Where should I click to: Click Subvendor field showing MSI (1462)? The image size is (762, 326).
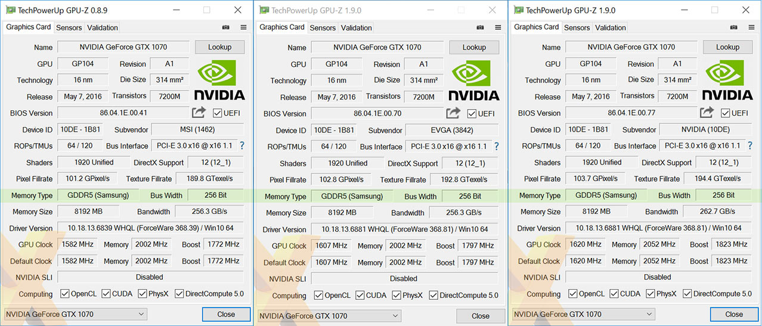198,129
